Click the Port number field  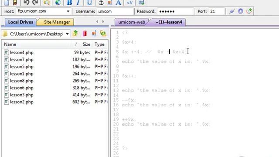[217, 11]
